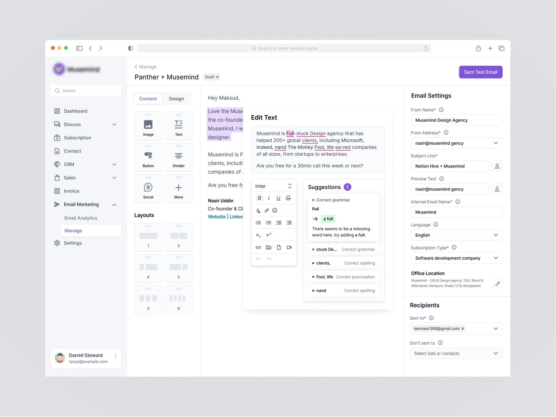Switch to Design tab
This screenshot has width=556, height=417.
pos(177,99)
